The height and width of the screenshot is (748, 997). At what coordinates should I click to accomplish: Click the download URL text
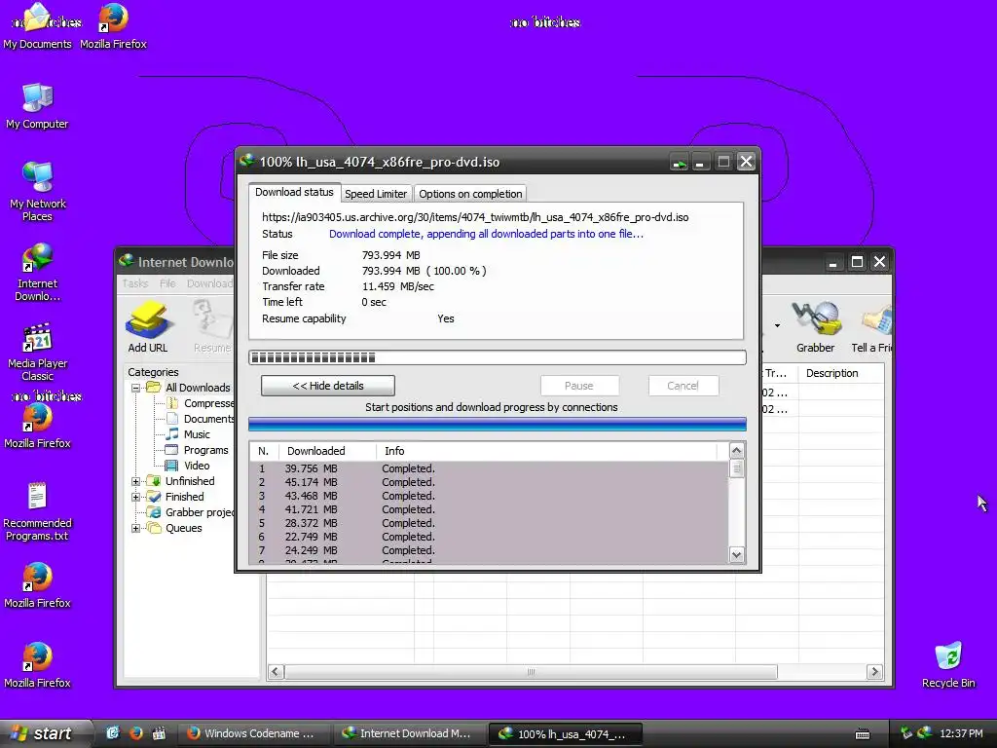tap(475, 217)
